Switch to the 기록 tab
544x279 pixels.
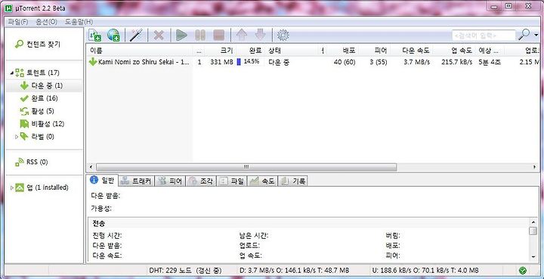pyautogui.click(x=293, y=181)
